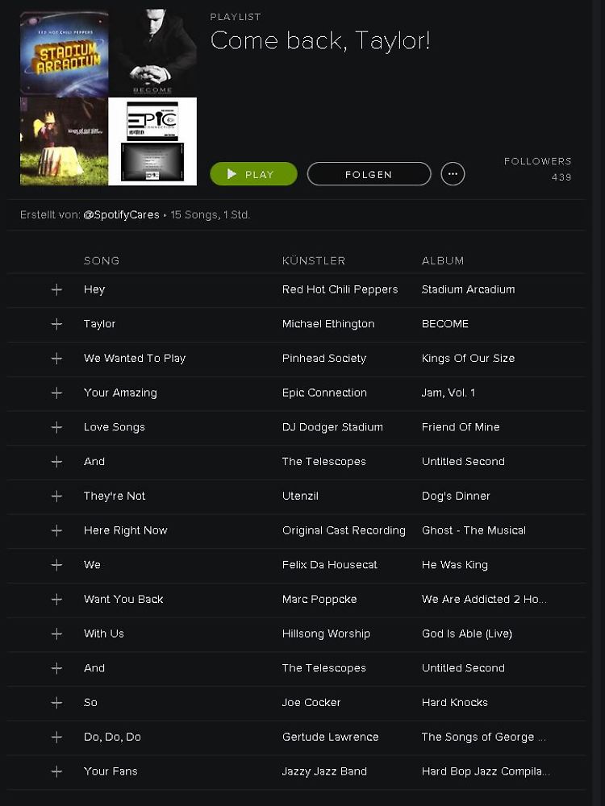Select the Do, Do, Do track row
Viewport: 605px width, 806px height.
tap(296, 737)
